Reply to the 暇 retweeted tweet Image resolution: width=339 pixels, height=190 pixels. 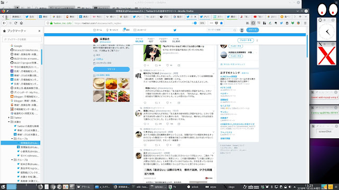(145, 103)
